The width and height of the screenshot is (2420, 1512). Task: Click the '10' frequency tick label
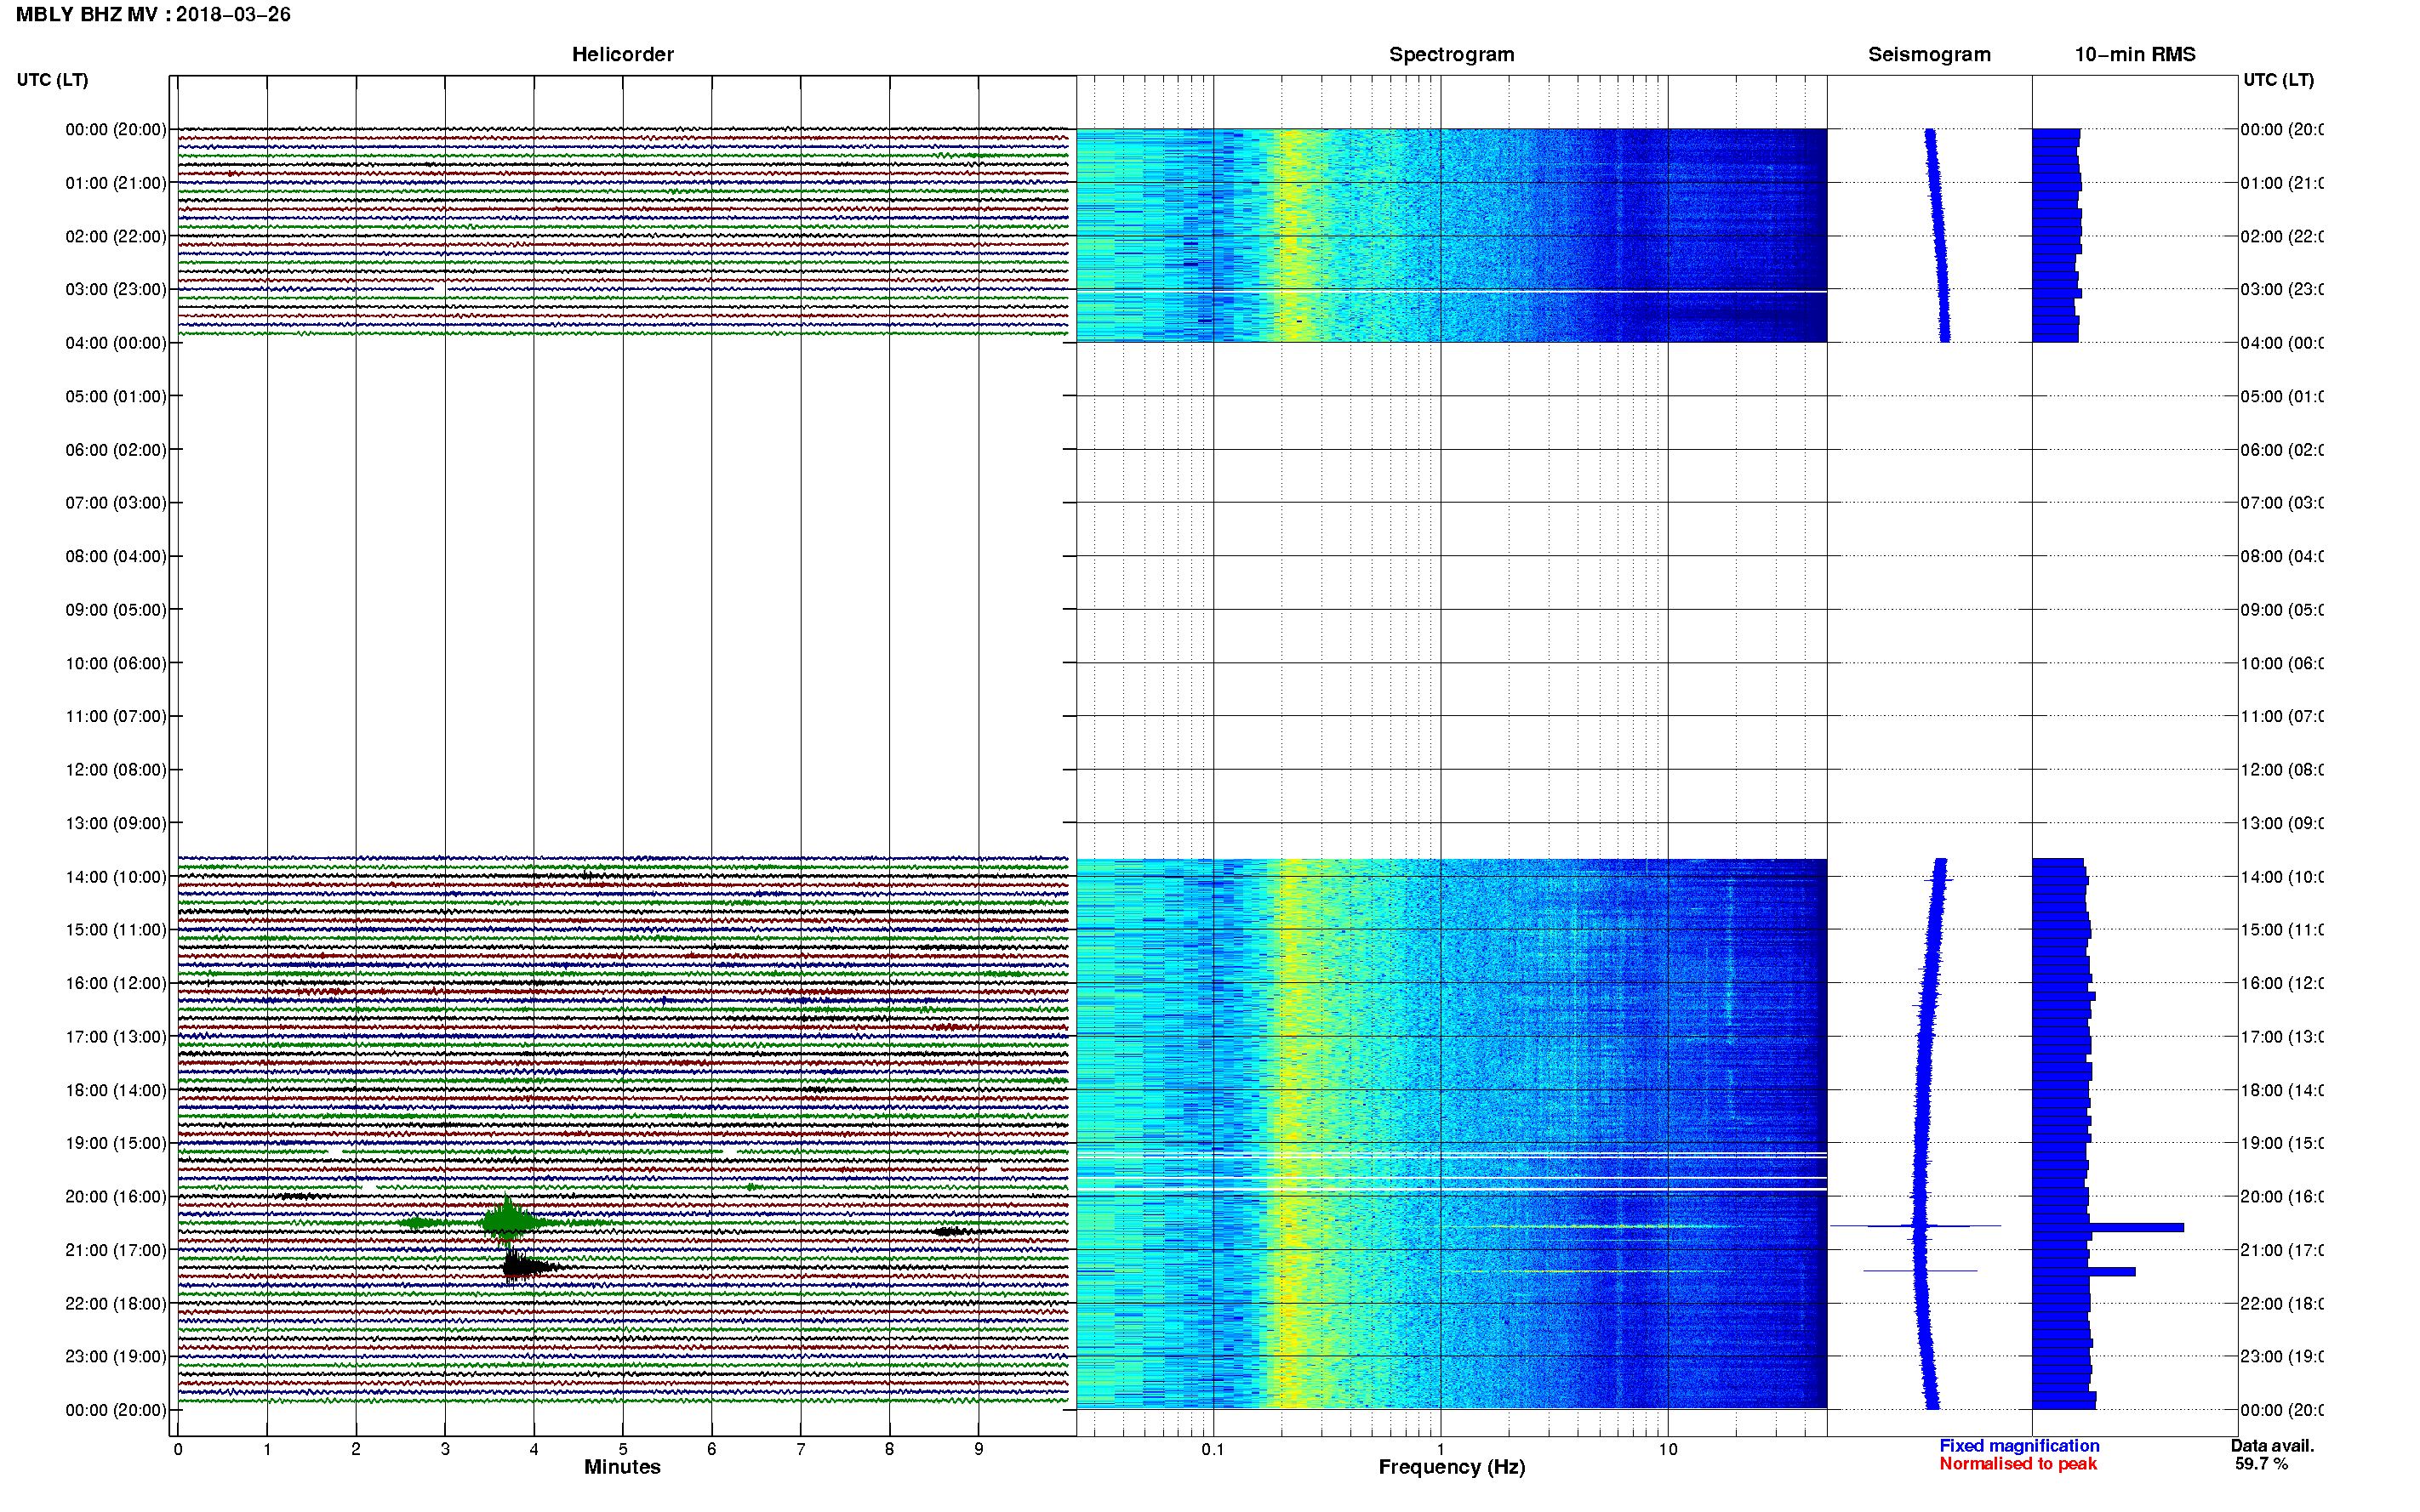1667,1449
